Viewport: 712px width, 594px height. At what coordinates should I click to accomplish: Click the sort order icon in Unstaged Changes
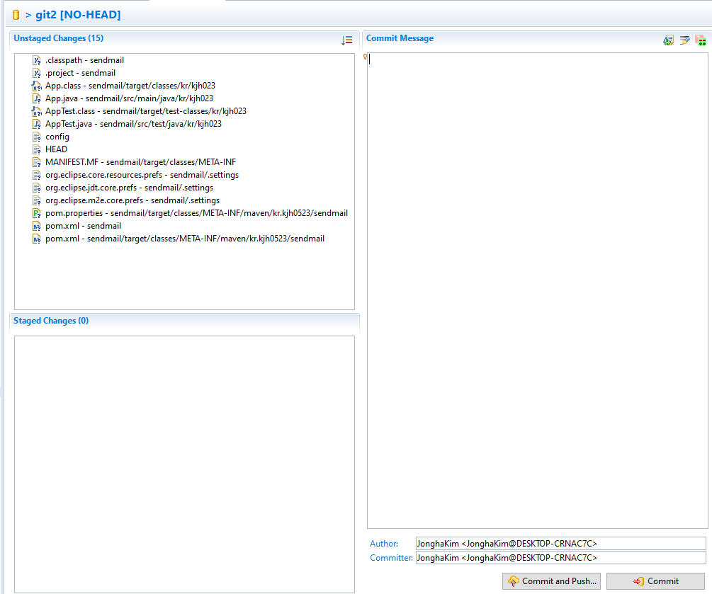click(x=347, y=40)
